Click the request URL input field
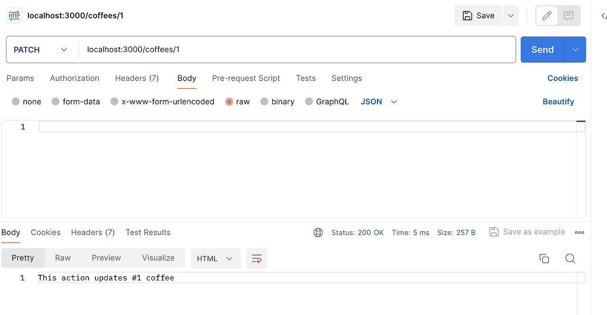The height and width of the screenshot is (315, 607). [297, 50]
